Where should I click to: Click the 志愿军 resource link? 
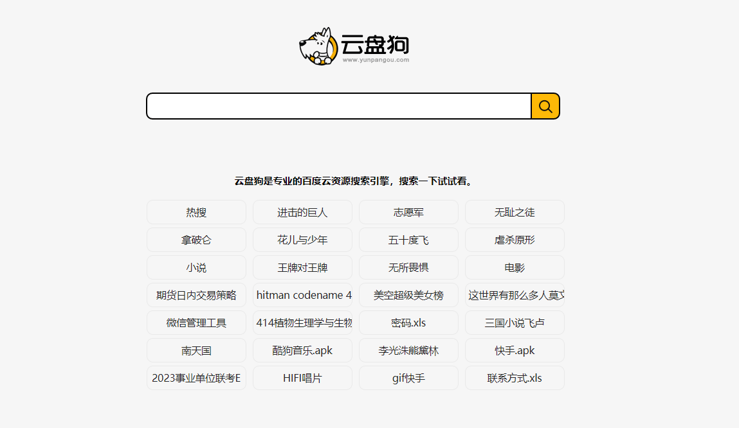click(408, 211)
